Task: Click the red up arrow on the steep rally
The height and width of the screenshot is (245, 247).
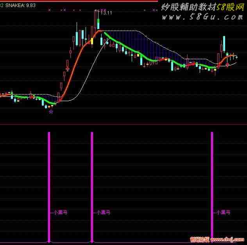Action: [x=68, y=69]
